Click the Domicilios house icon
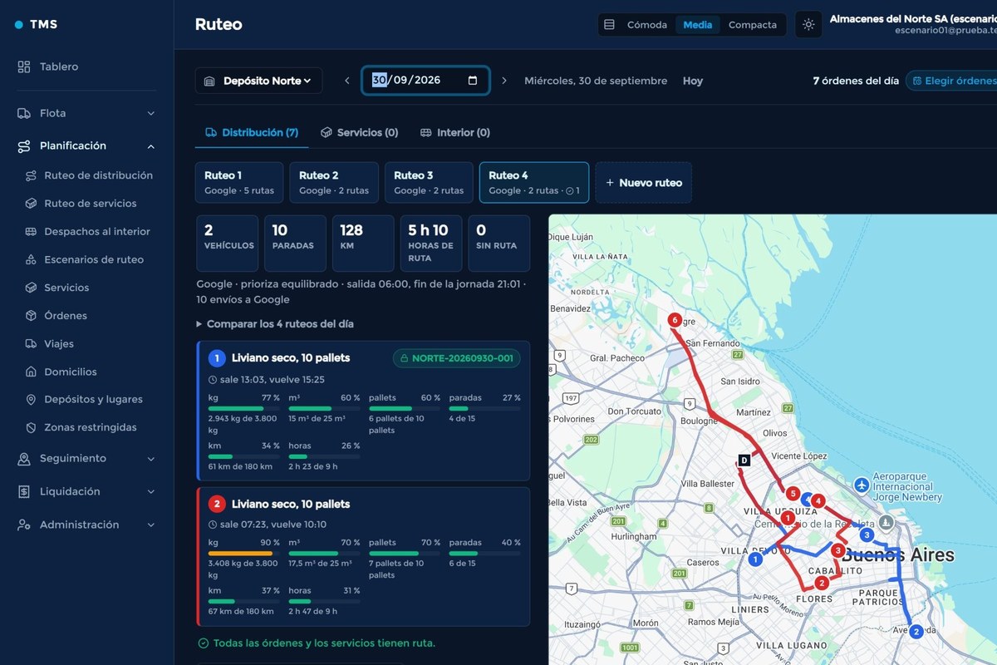 31,372
